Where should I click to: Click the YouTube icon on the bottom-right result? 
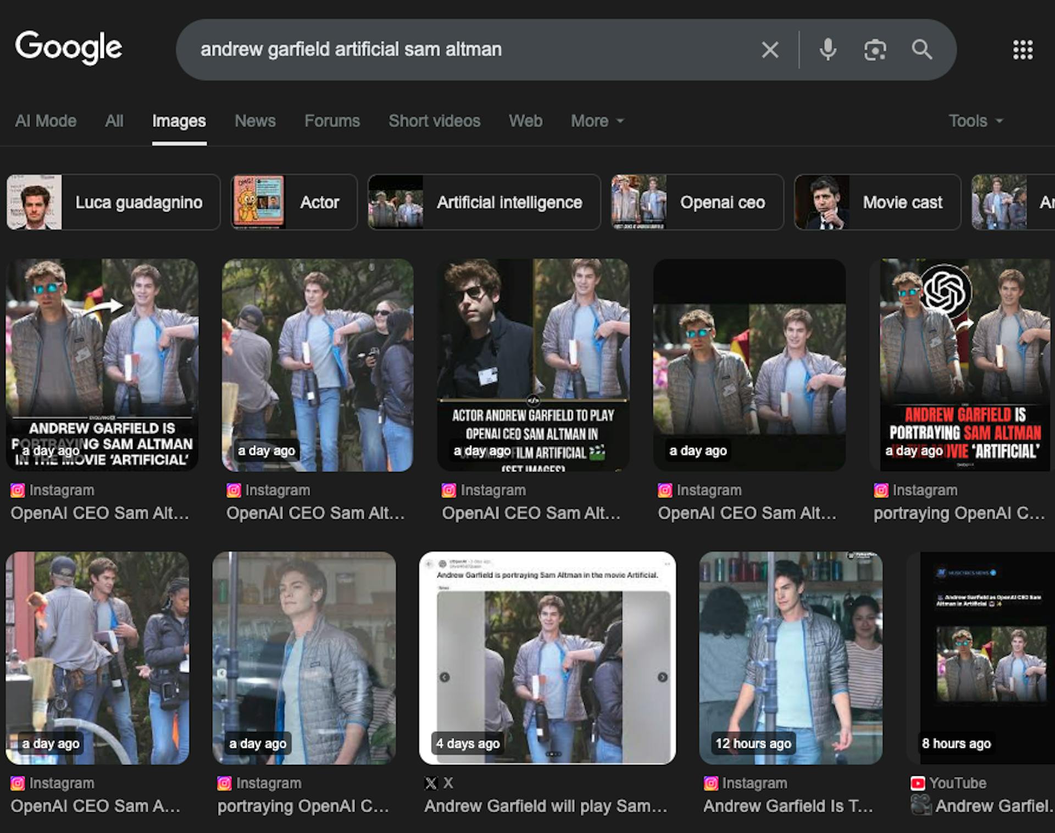918,783
